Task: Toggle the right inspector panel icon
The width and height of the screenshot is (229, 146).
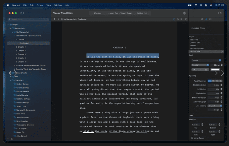Action: click(220, 13)
